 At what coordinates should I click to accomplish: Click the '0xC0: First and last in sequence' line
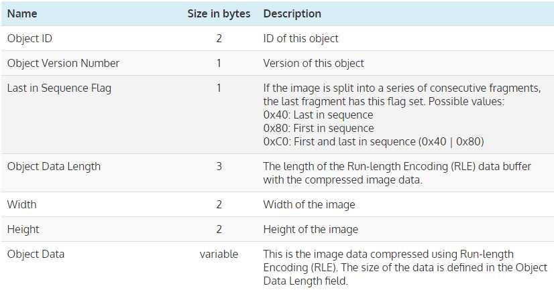pyautogui.click(x=373, y=141)
